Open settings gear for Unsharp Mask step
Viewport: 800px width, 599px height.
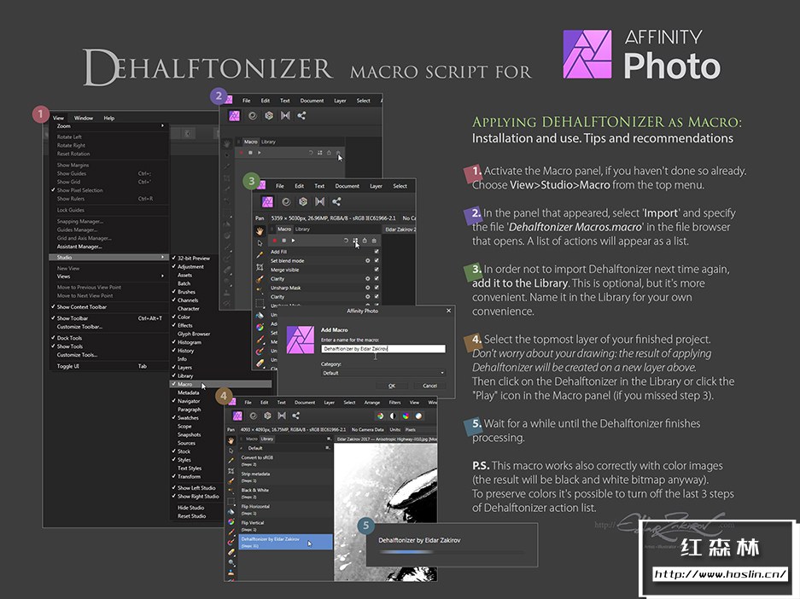coord(367,288)
